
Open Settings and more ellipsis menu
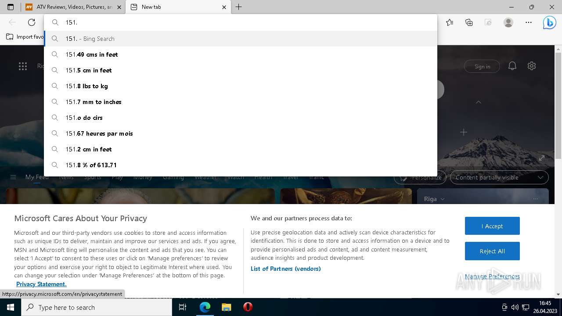[x=529, y=22]
